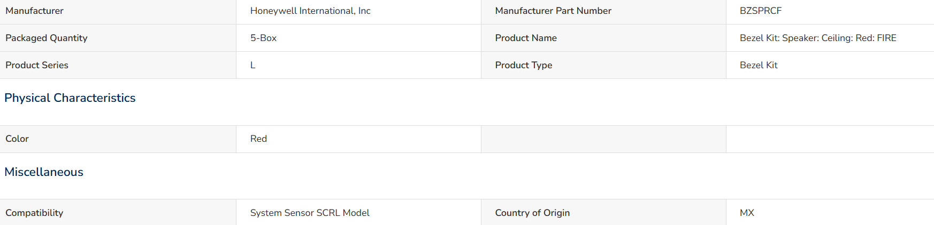
Task: Select the 5-Box quantity value
Action: tap(263, 38)
